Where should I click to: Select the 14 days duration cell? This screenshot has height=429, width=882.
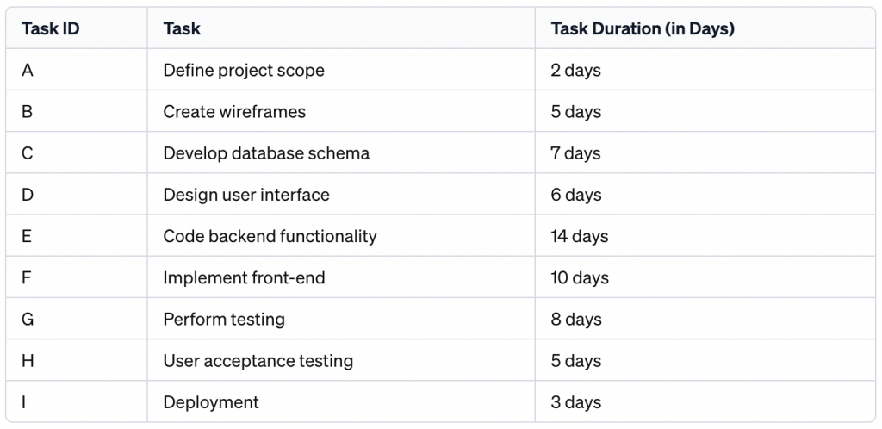coord(580,236)
